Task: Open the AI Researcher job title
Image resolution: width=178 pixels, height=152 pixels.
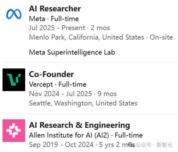Action: tap(55, 8)
